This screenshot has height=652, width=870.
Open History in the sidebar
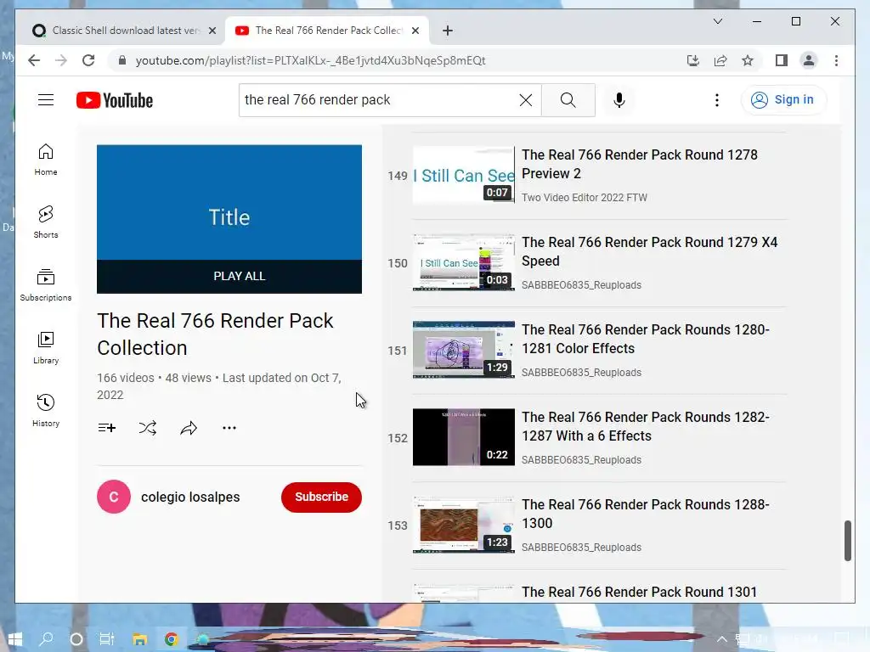(46, 410)
